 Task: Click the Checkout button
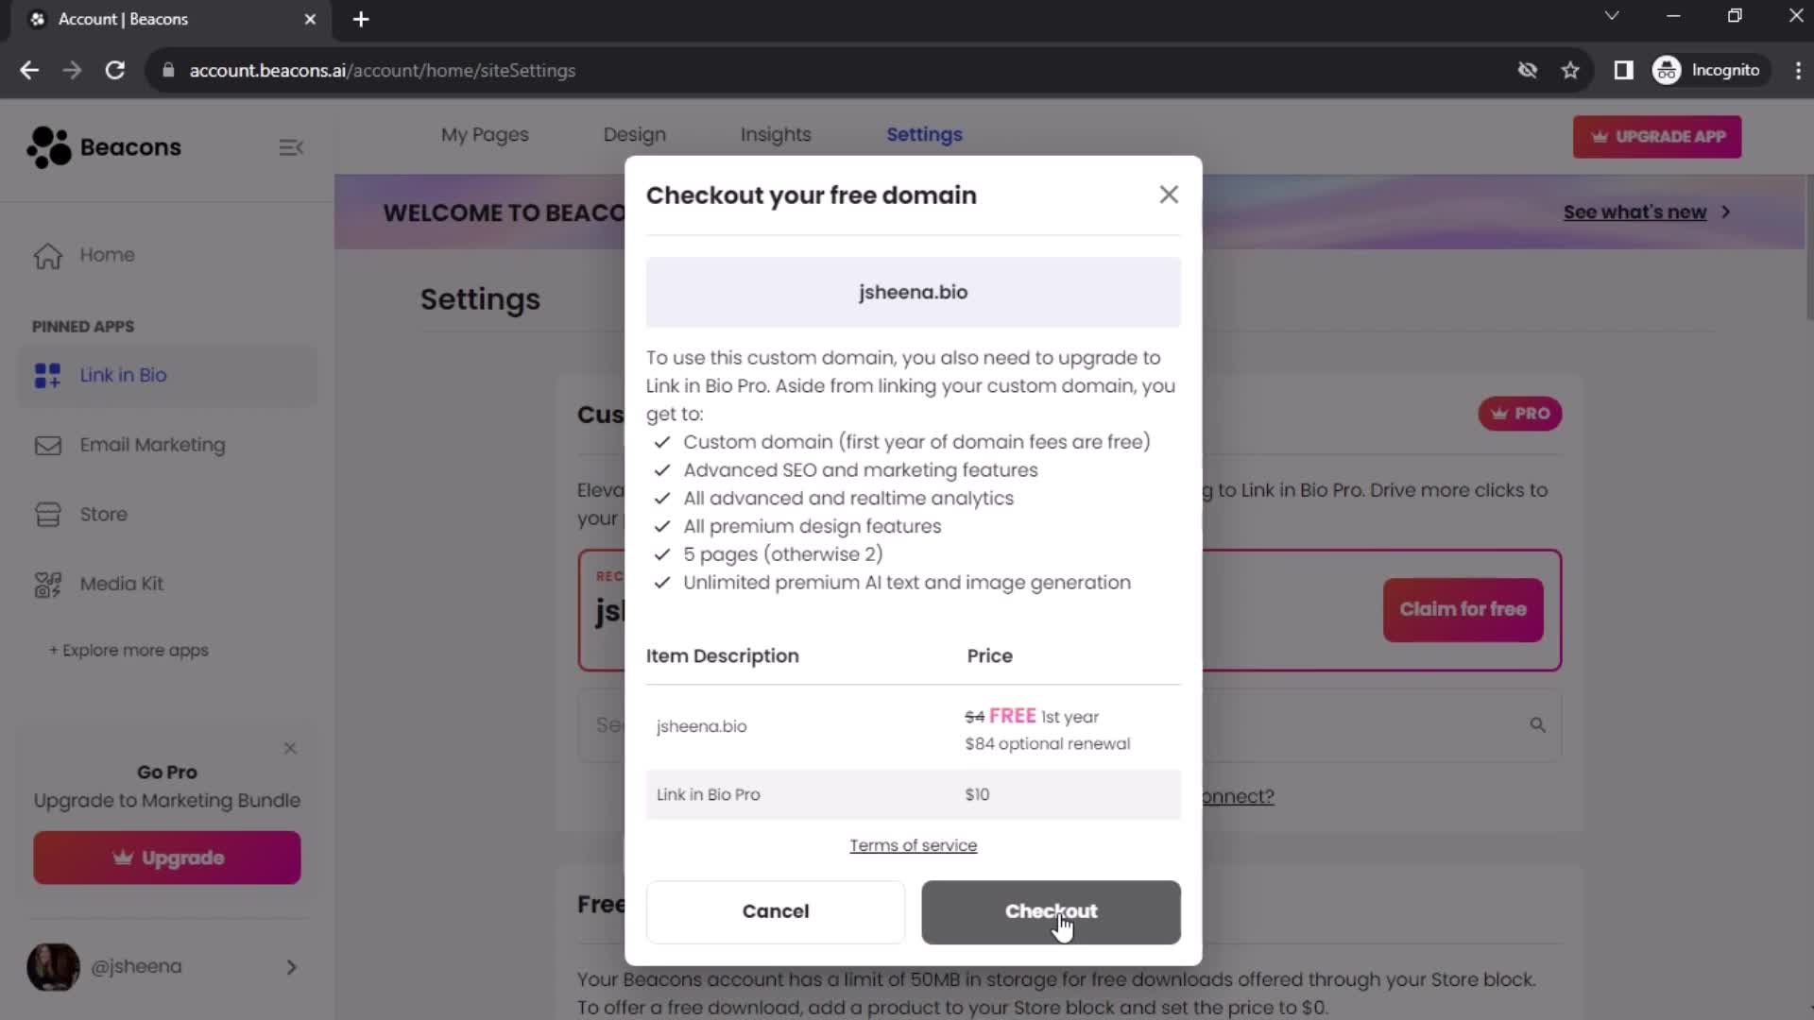(x=1051, y=910)
